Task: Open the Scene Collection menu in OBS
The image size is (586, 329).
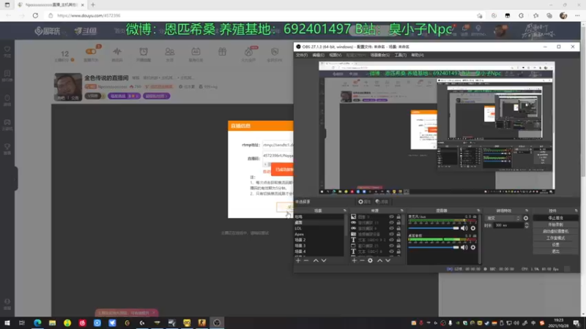Action: [x=379, y=56]
